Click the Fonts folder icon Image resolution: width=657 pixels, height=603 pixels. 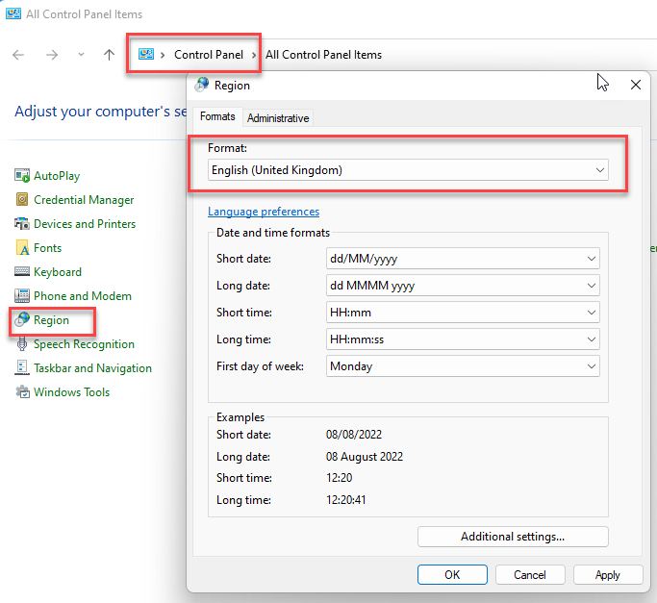23,248
